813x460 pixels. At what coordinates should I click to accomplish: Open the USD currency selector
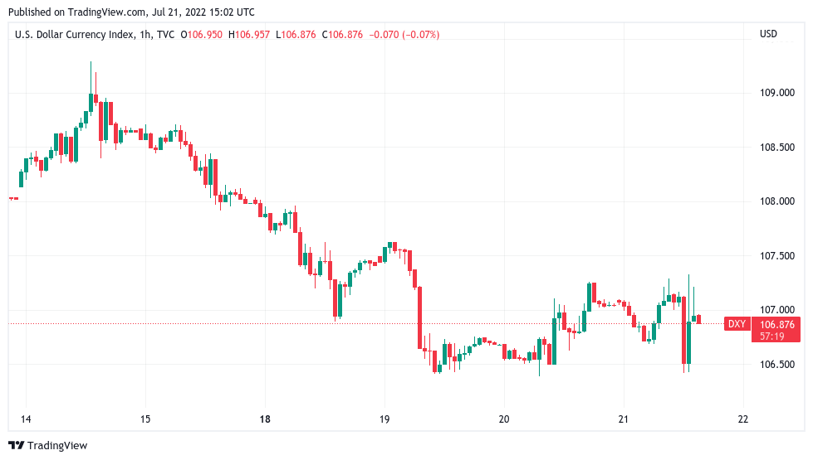coord(768,34)
